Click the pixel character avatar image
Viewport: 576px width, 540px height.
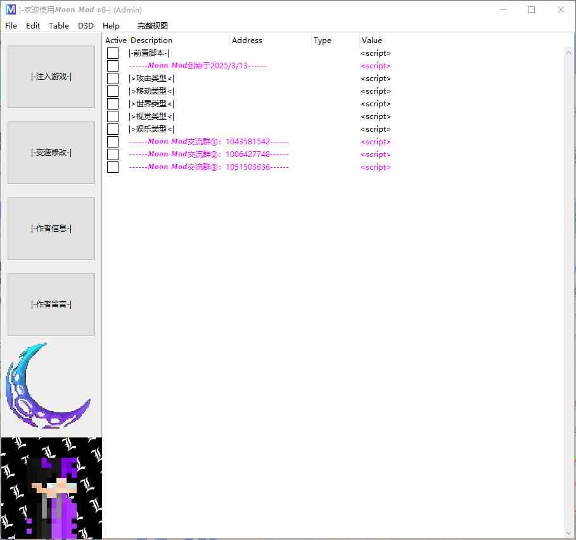coord(51,488)
